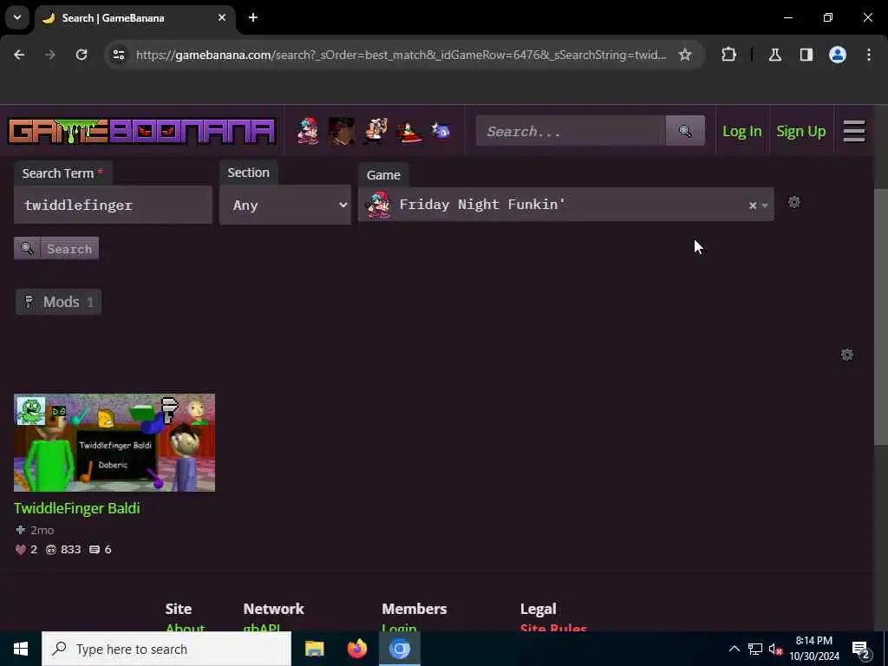
Task: Open the hamburger main menu
Action: [x=853, y=132]
